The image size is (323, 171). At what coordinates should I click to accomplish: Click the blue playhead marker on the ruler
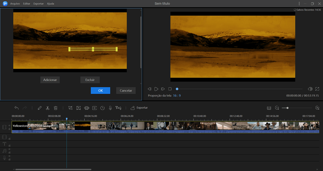[67, 119]
